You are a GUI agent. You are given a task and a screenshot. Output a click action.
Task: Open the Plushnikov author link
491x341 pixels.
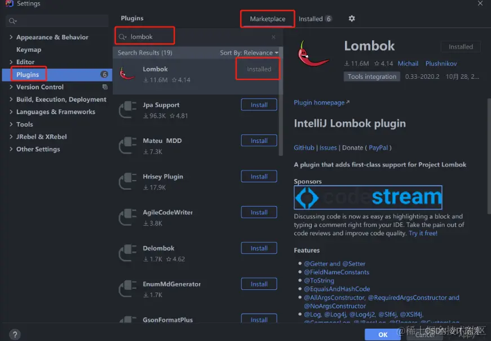tap(441, 64)
